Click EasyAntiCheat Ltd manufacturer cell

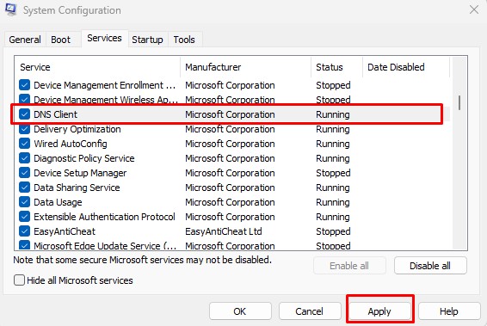pyautogui.click(x=224, y=231)
